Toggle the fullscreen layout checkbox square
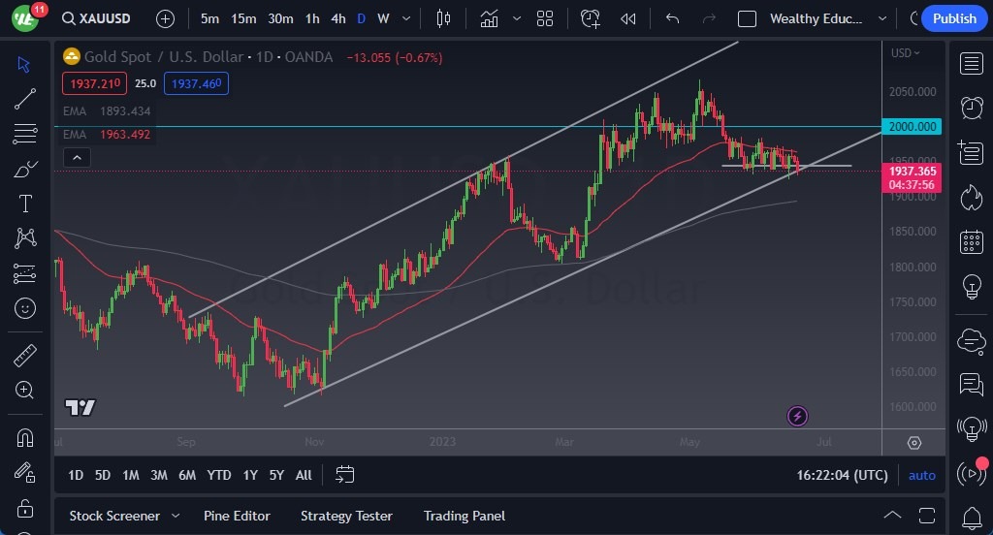The height and width of the screenshot is (535, 993). click(747, 18)
